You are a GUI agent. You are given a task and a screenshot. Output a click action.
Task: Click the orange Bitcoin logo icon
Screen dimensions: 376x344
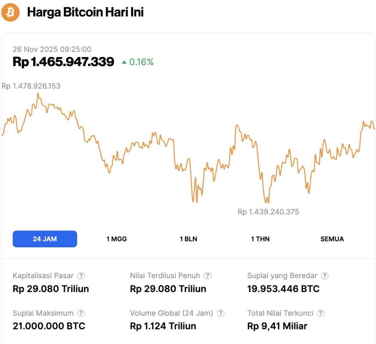point(10,12)
